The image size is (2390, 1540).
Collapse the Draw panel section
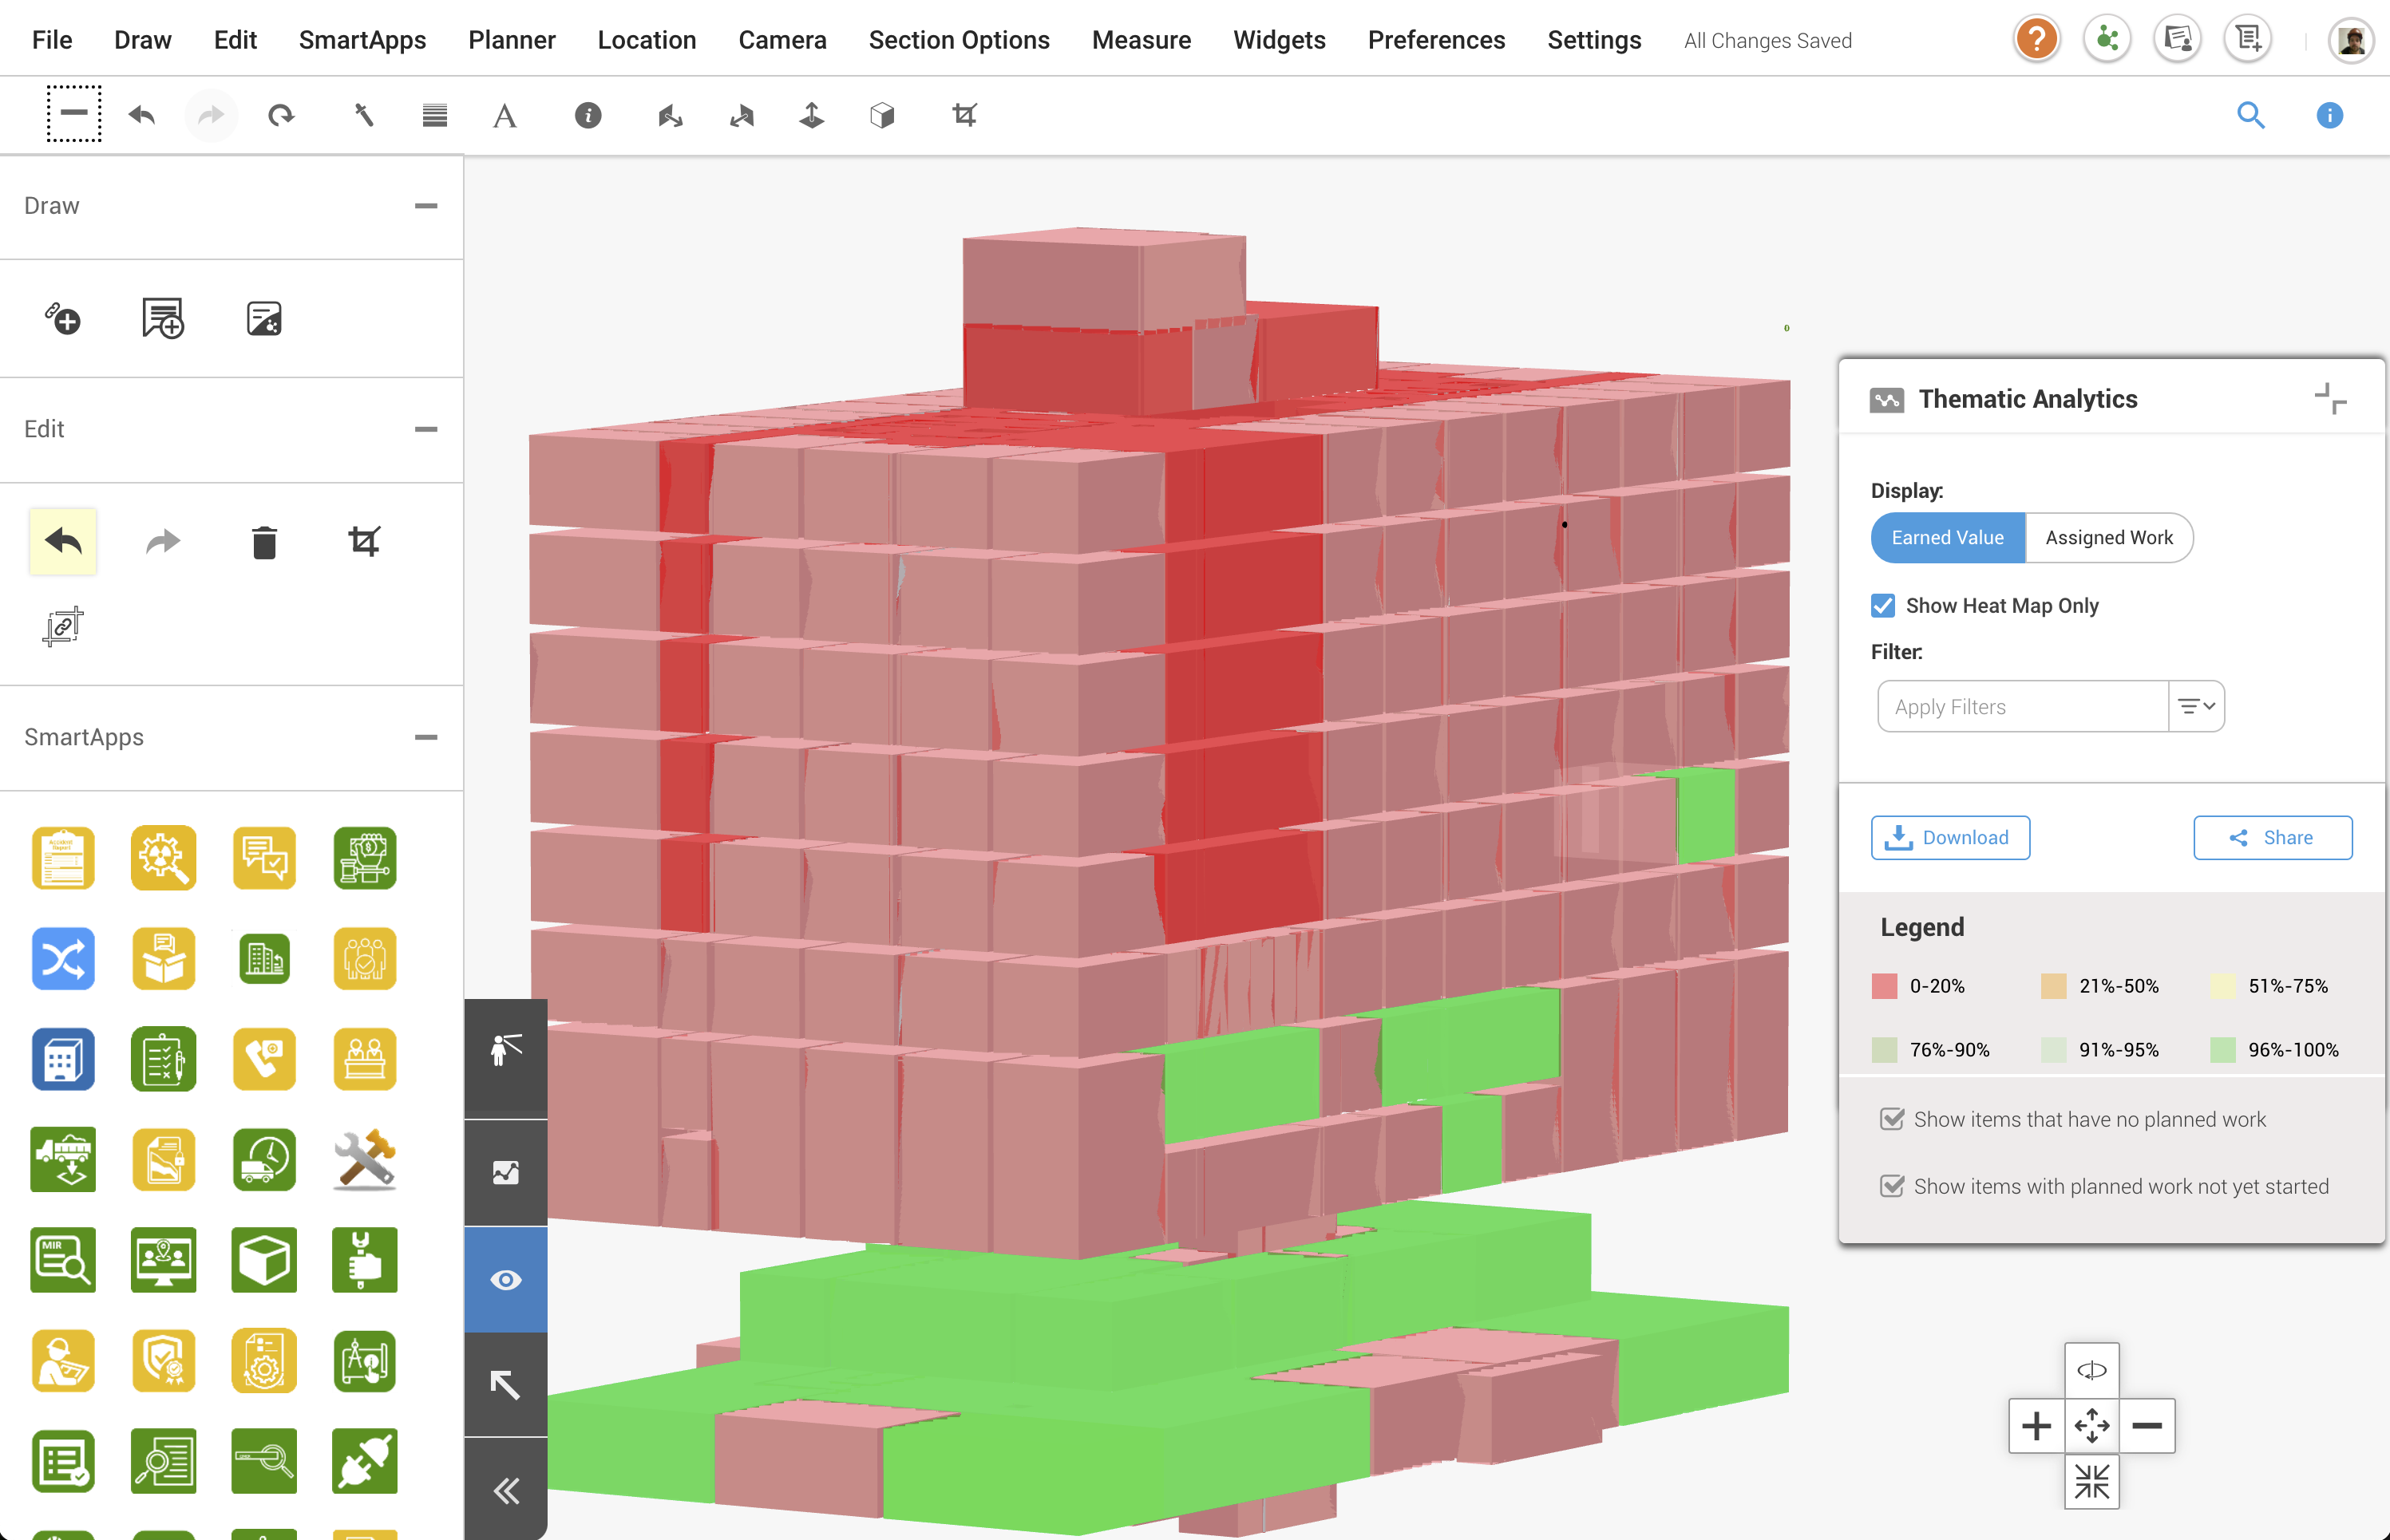[426, 206]
